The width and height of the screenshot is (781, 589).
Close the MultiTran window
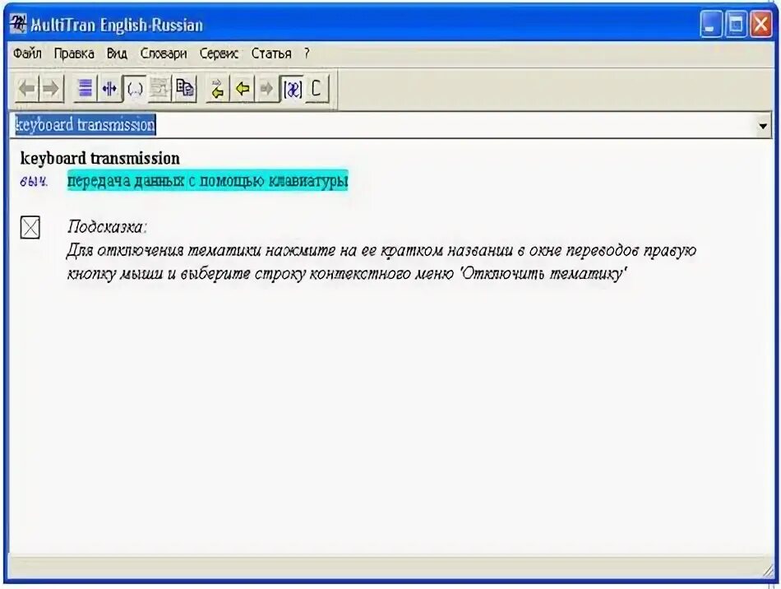761,24
